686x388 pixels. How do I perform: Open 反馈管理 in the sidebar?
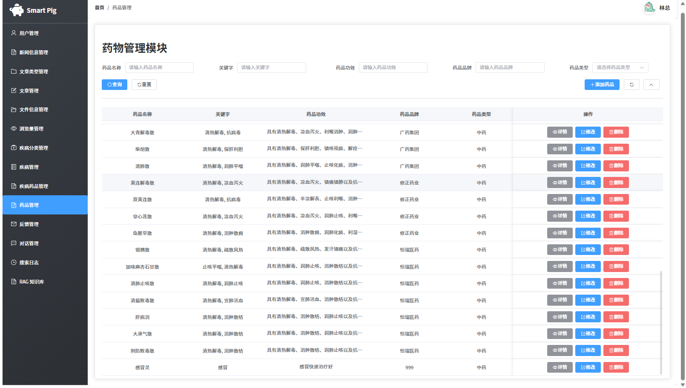tap(45, 224)
